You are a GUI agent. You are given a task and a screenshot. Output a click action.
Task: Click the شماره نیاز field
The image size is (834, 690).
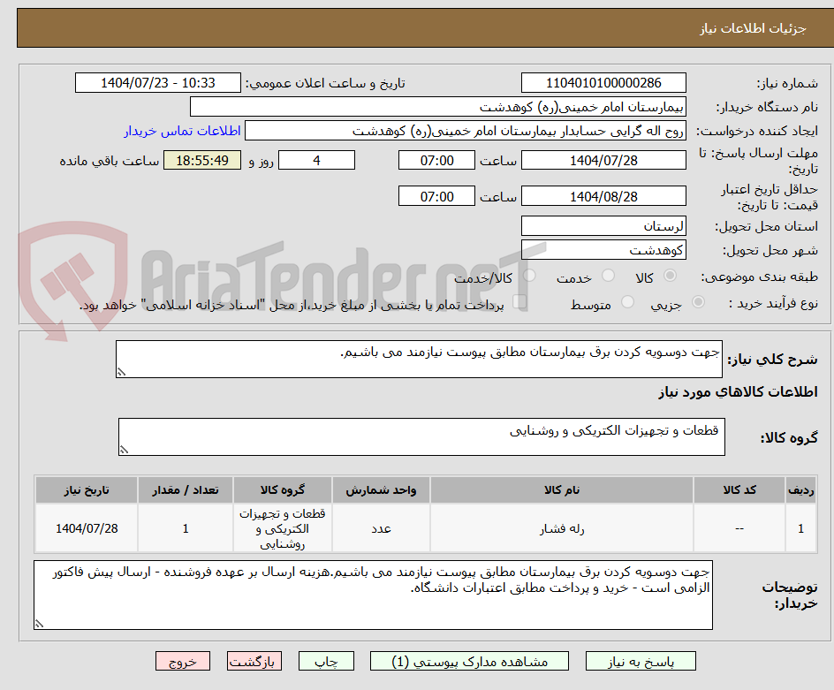click(x=604, y=82)
